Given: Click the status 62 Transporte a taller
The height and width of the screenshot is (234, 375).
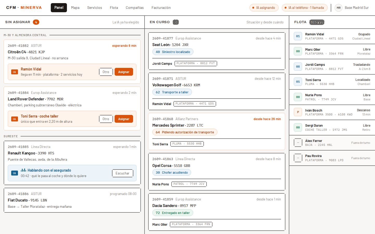Looking at the screenshot, I should click(x=172, y=92).
